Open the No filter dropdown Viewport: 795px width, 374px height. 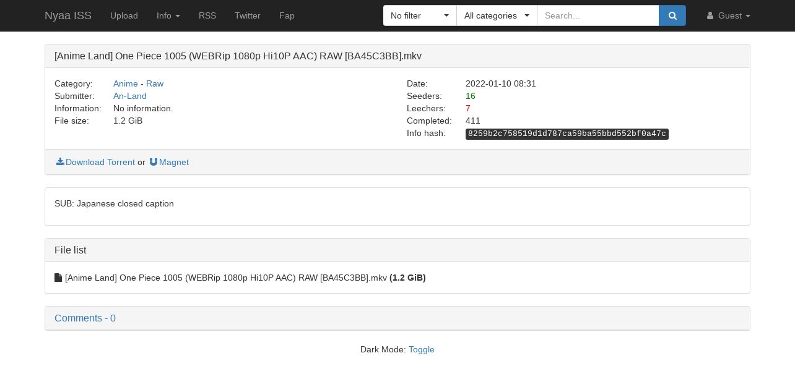coord(420,15)
